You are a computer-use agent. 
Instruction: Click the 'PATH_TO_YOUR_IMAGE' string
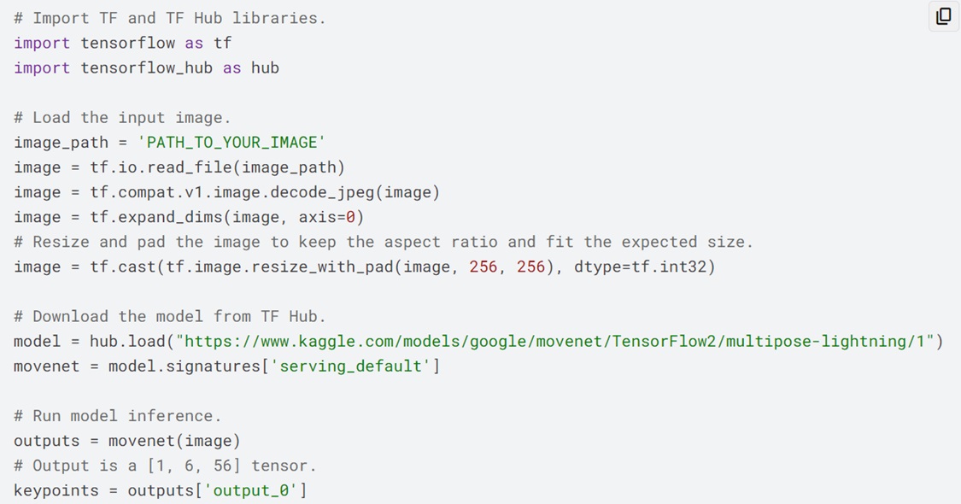point(231,143)
